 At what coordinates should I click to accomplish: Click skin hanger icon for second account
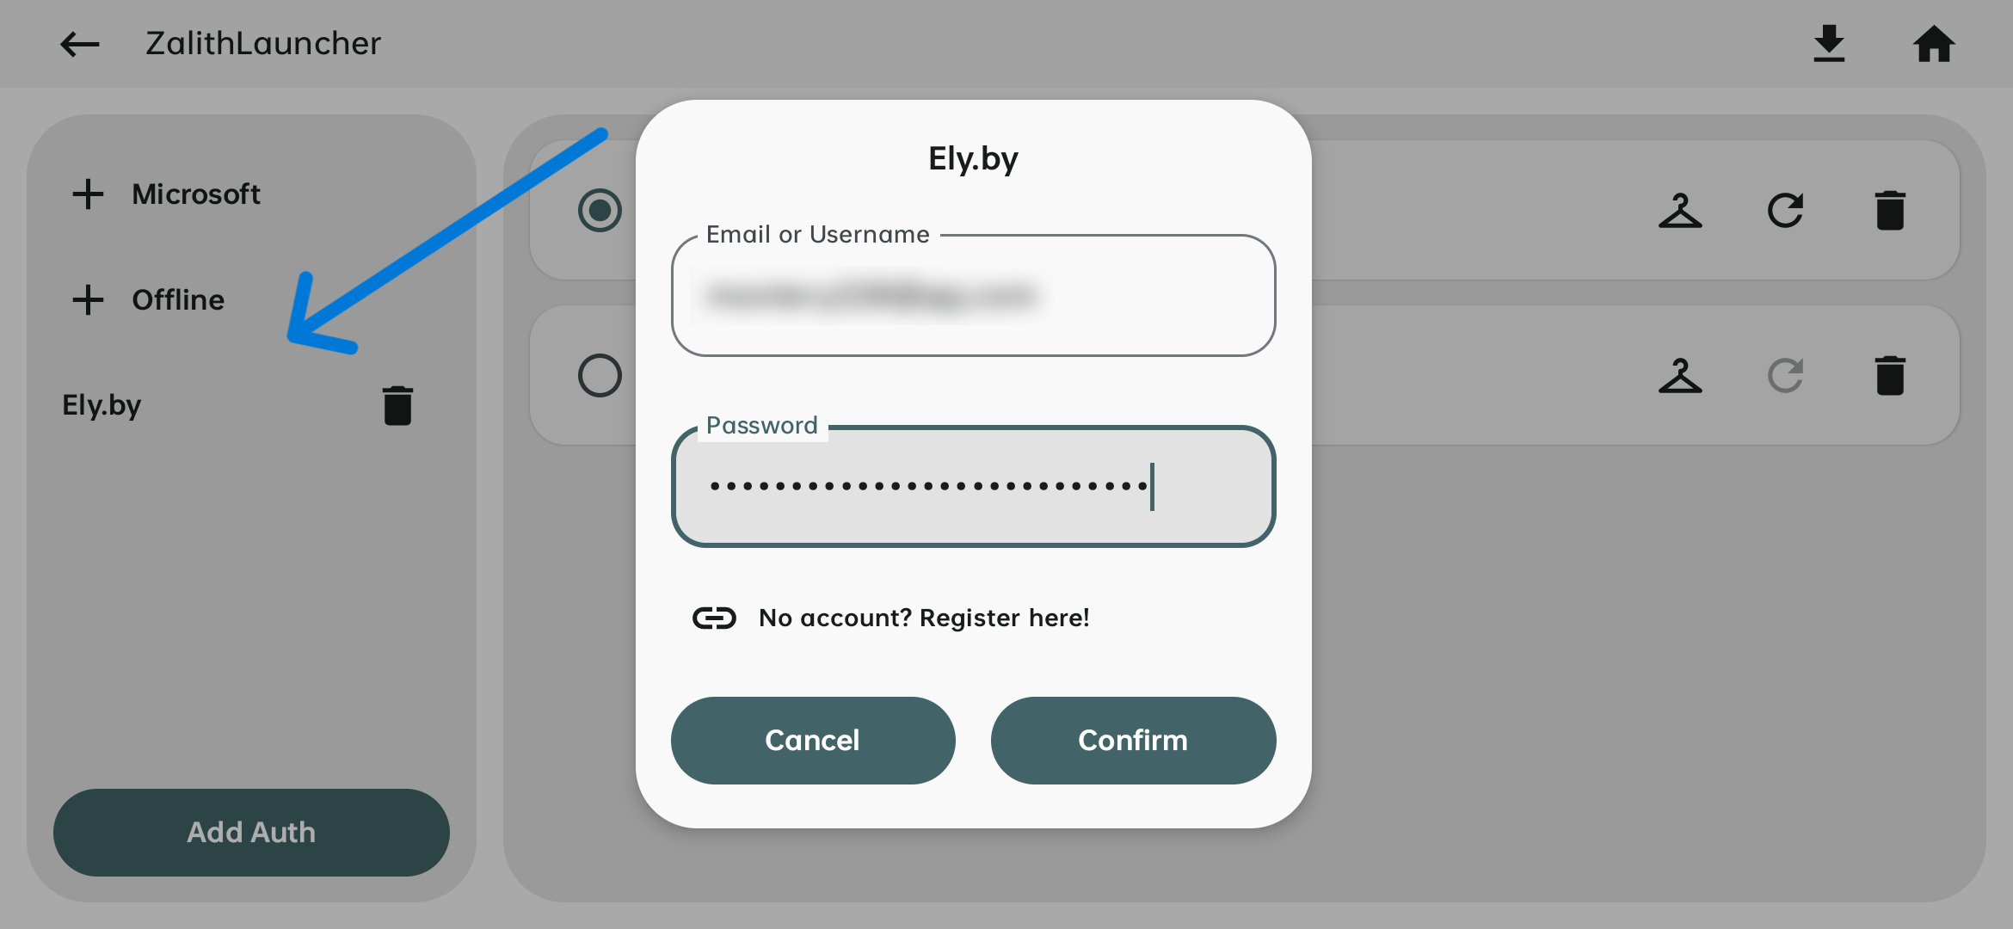coord(1680,376)
